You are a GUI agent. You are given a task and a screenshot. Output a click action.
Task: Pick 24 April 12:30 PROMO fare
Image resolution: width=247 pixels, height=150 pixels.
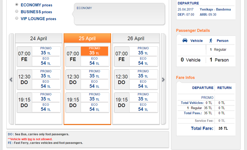pos(46,74)
